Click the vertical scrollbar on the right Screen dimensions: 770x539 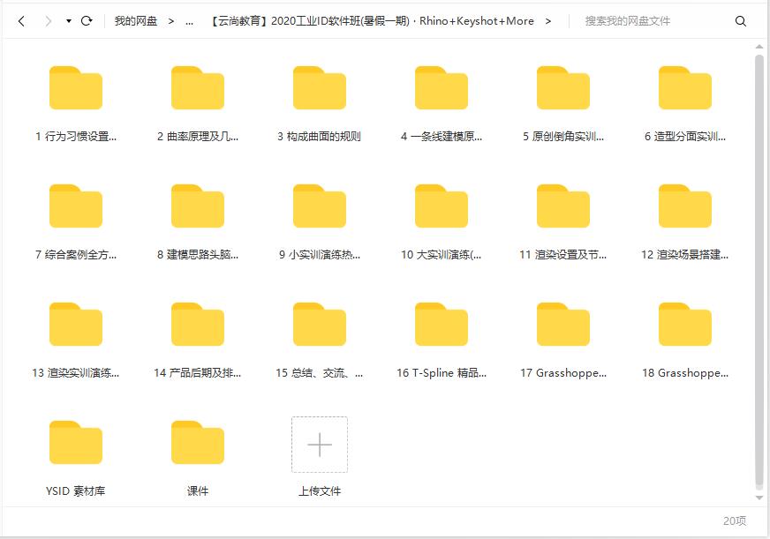759,265
